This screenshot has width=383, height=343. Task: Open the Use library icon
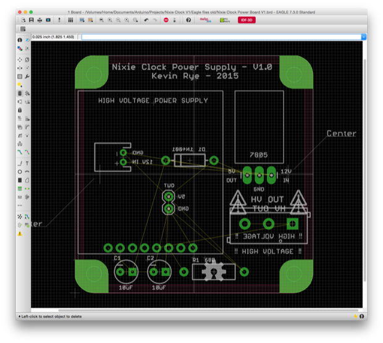tap(70, 20)
